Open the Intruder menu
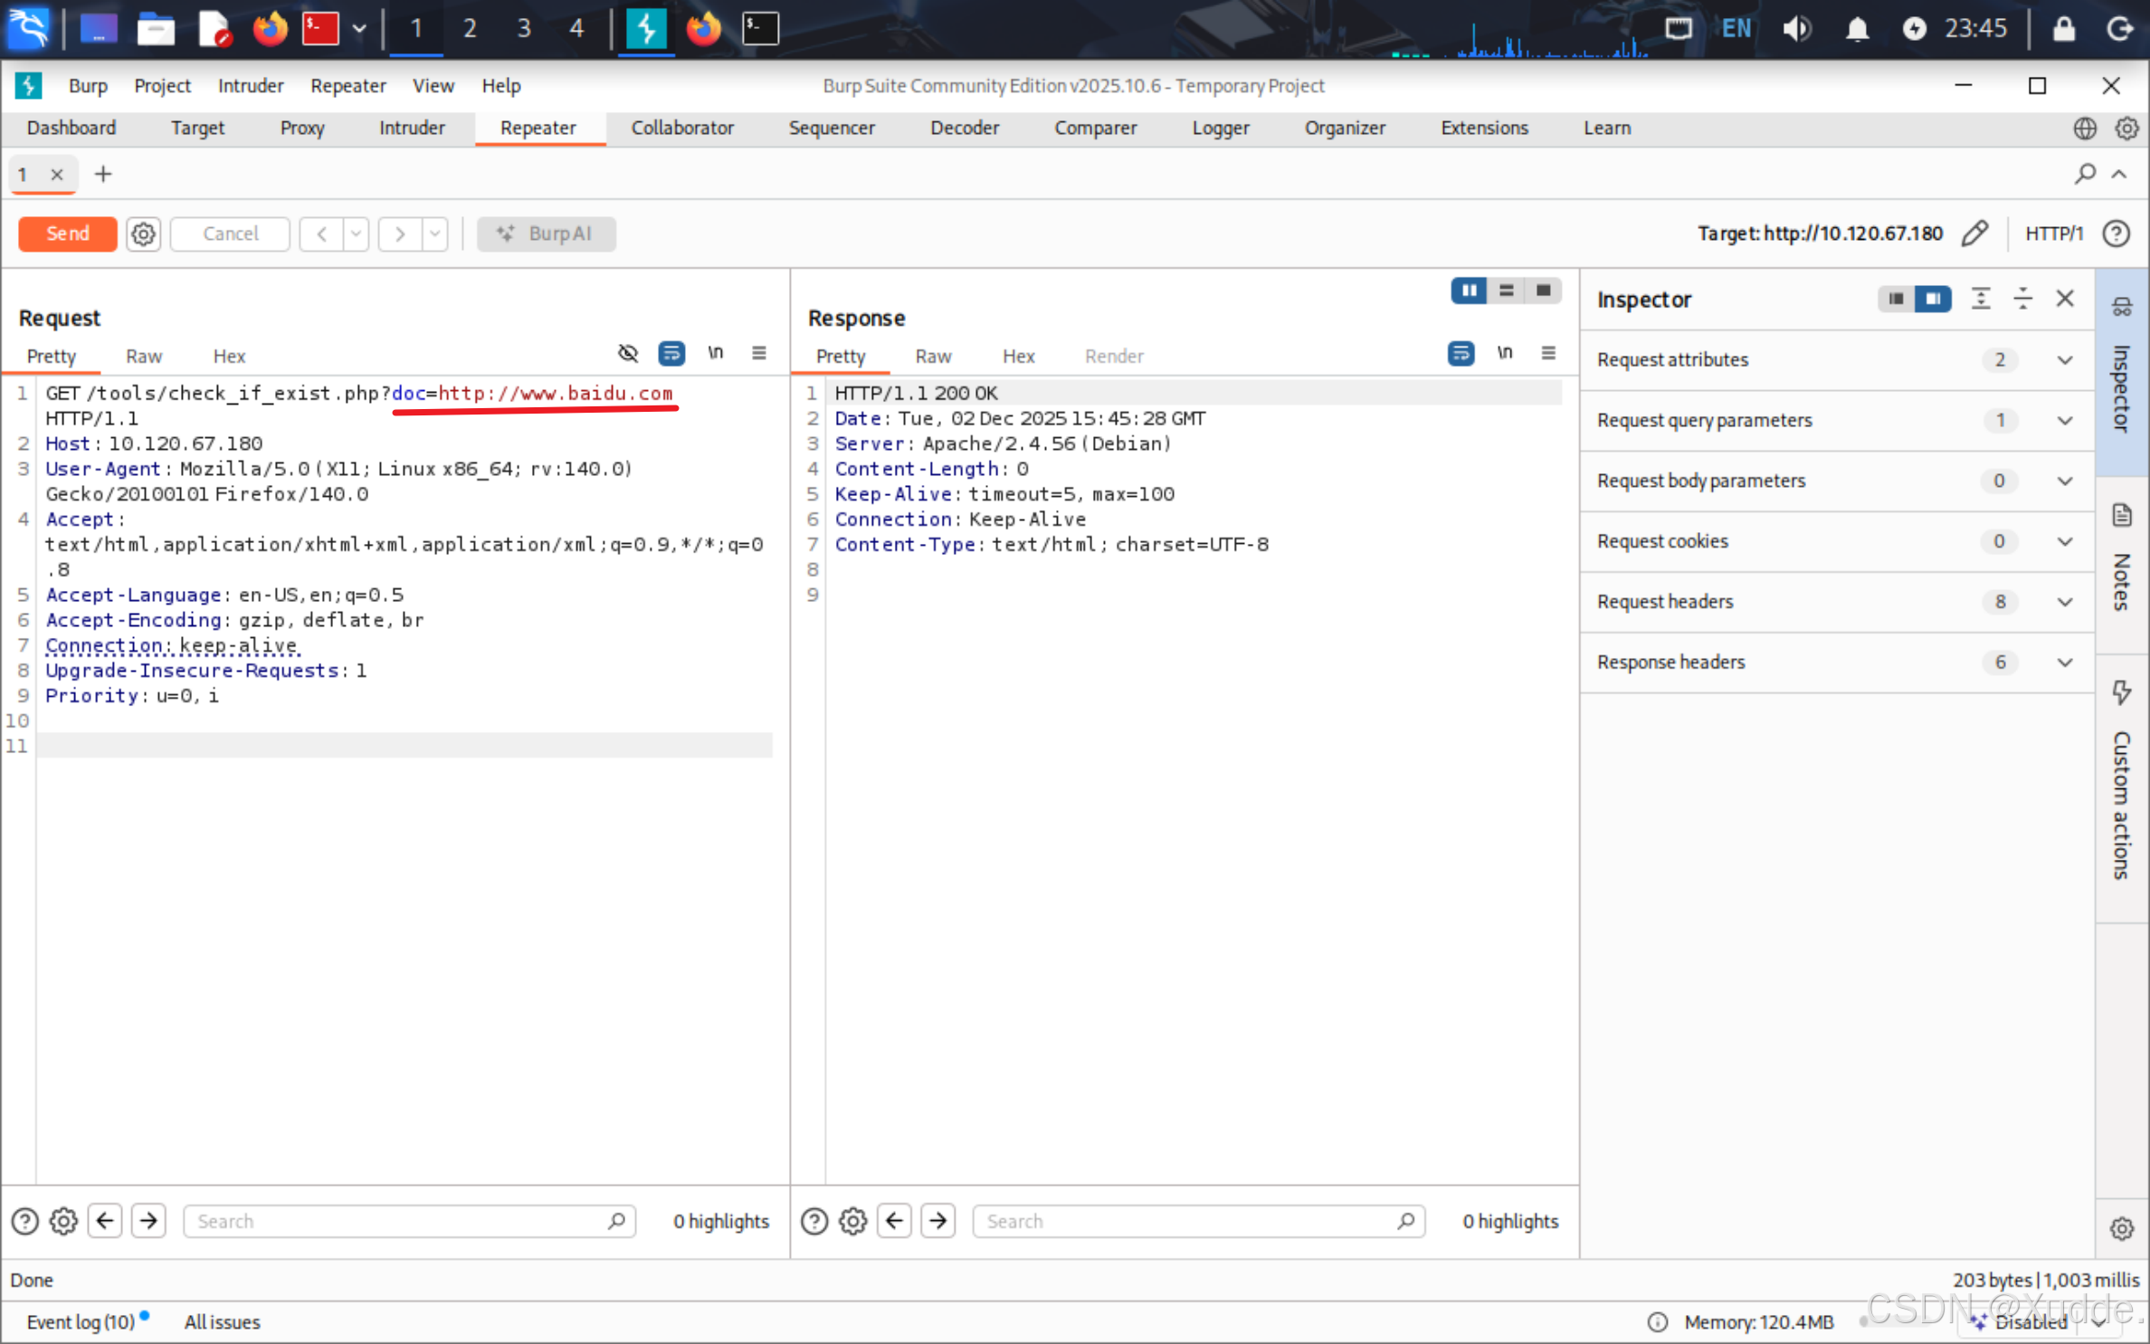 point(250,85)
